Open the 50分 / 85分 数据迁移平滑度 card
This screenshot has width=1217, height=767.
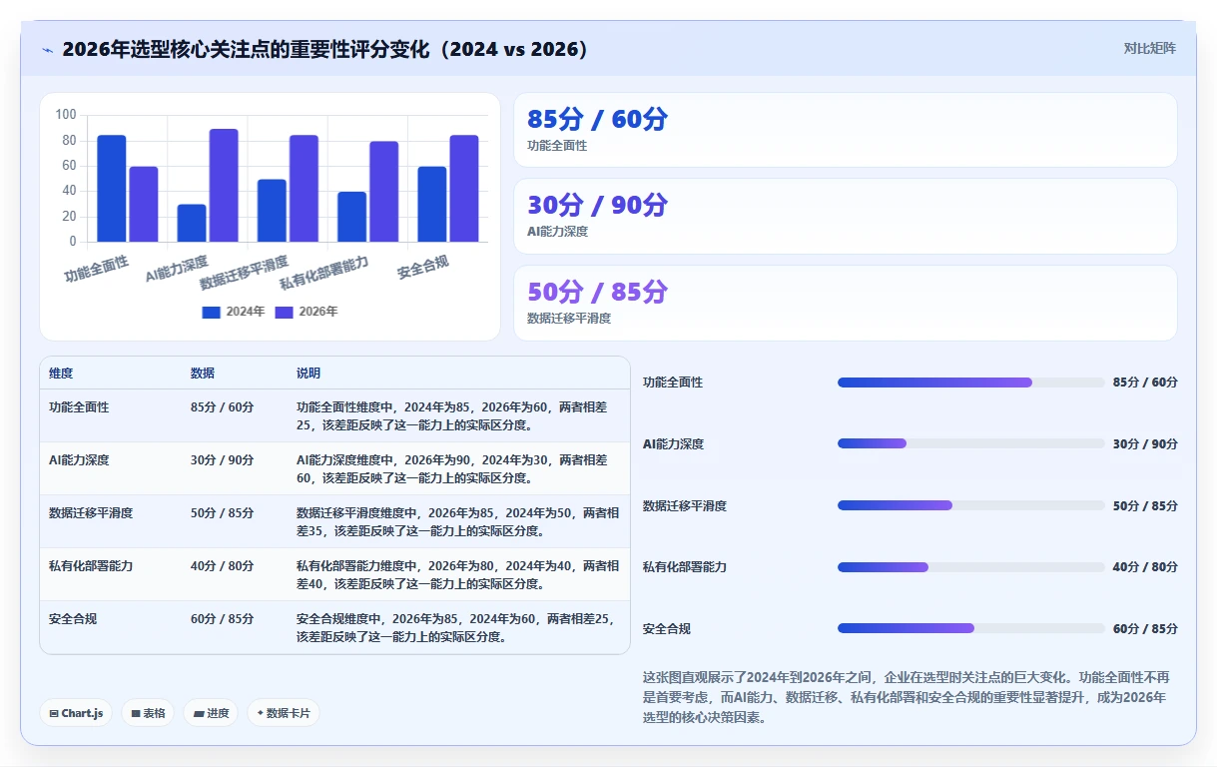[x=846, y=303]
